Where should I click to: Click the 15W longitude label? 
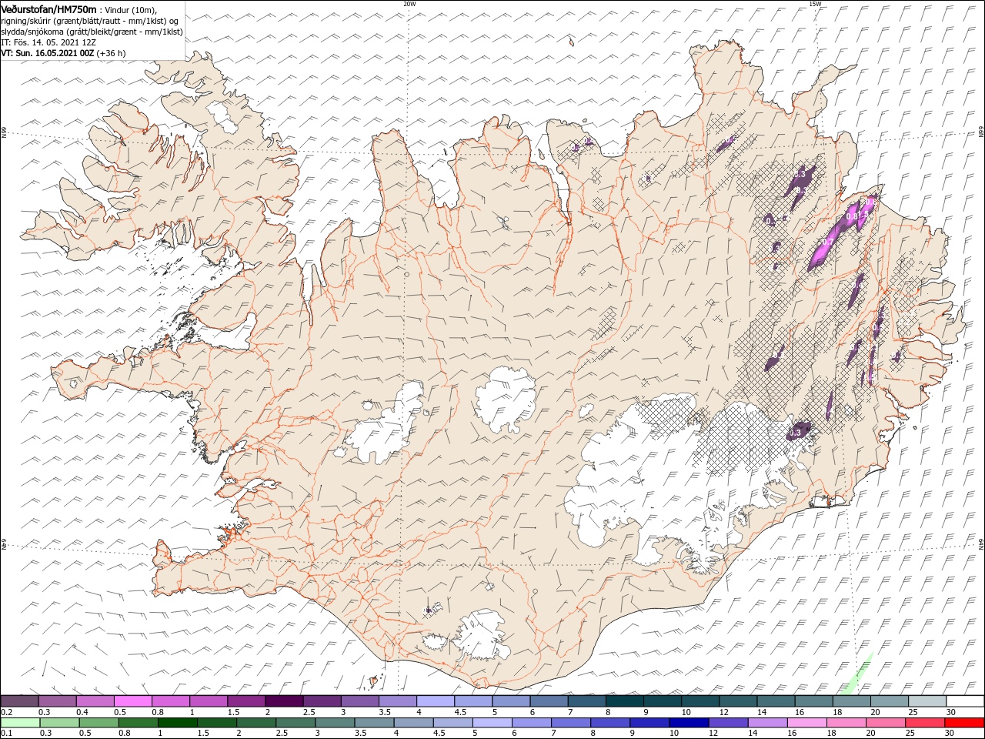point(815,4)
